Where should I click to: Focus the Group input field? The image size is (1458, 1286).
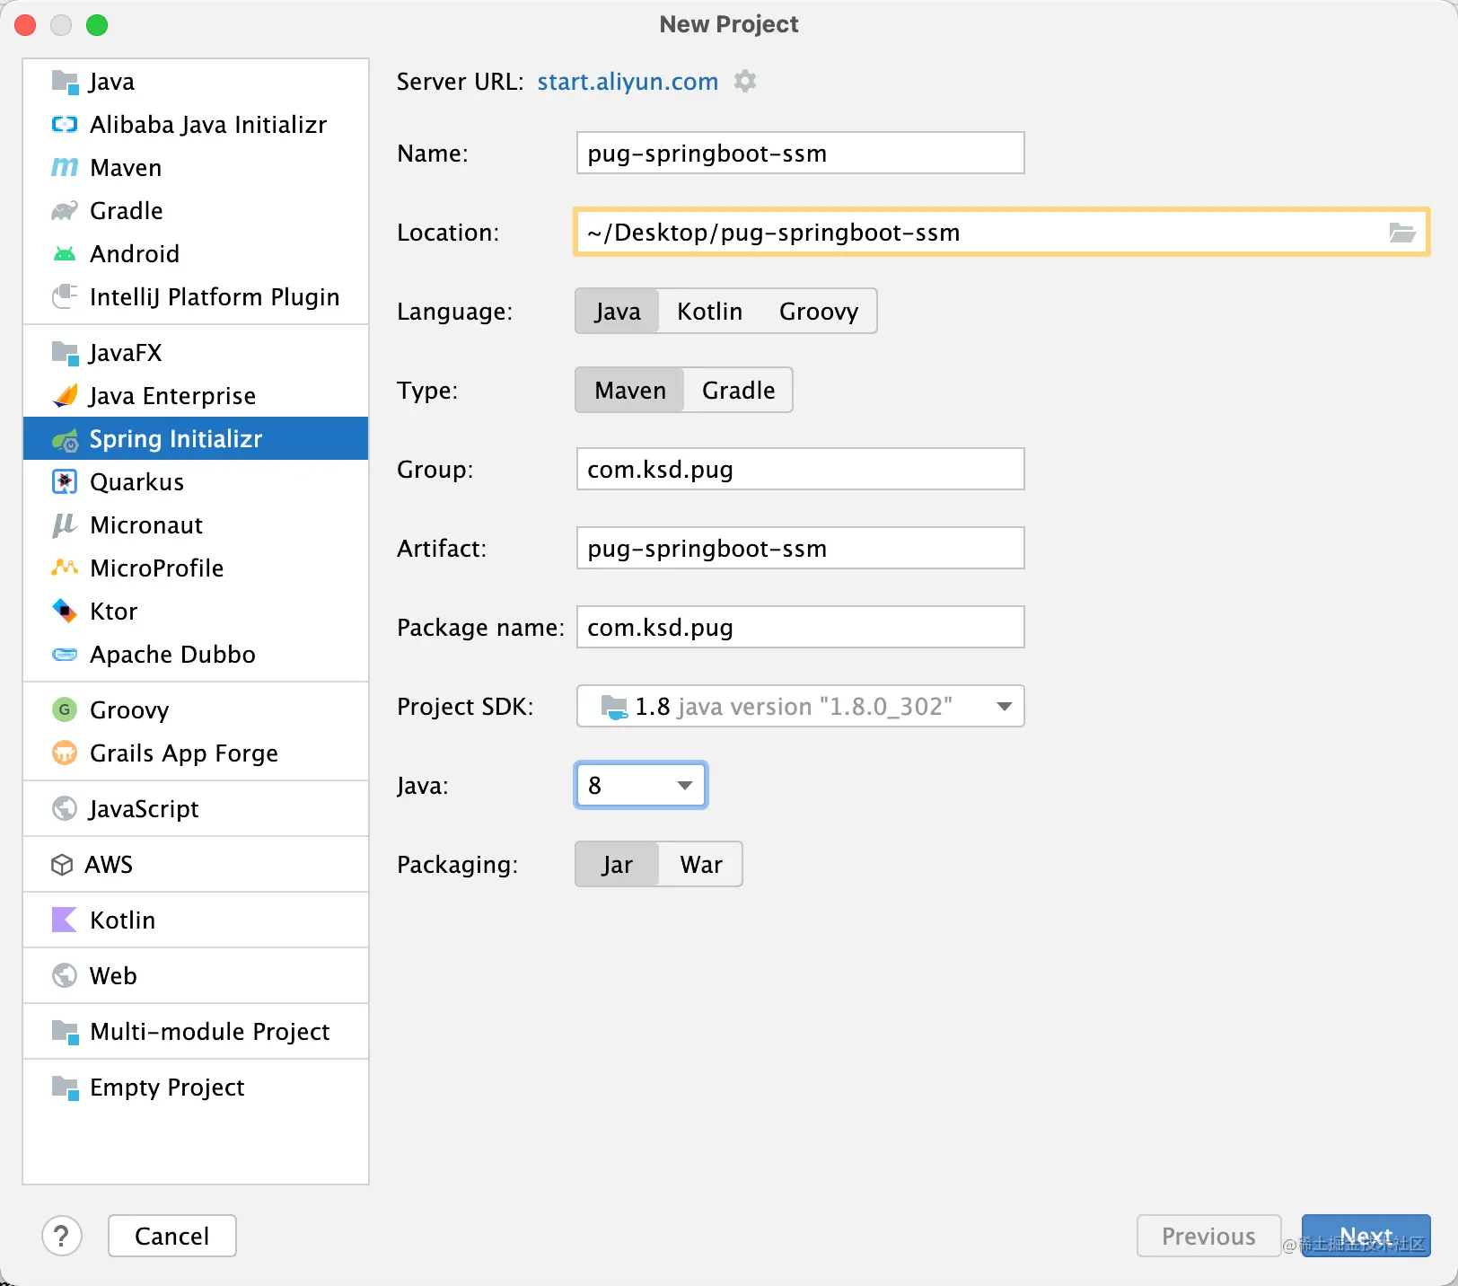click(x=800, y=470)
